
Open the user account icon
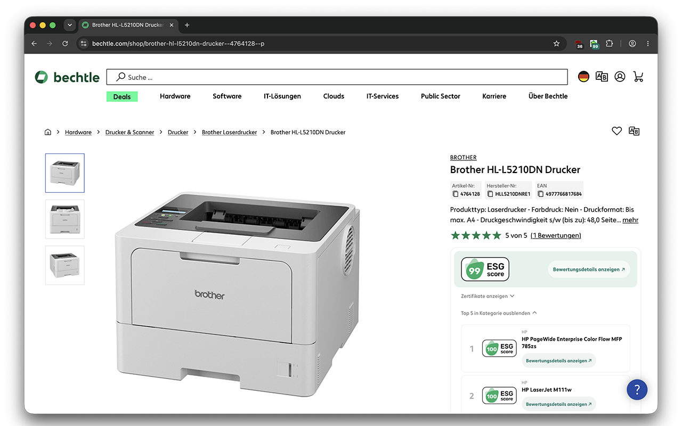620,77
